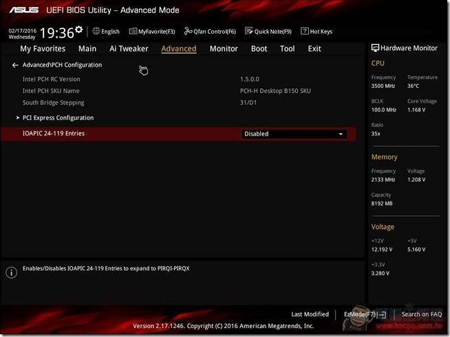The image size is (450, 337).
Task: Click the CPU frequency 3500 MHz value
Action: pyautogui.click(x=383, y=86)
